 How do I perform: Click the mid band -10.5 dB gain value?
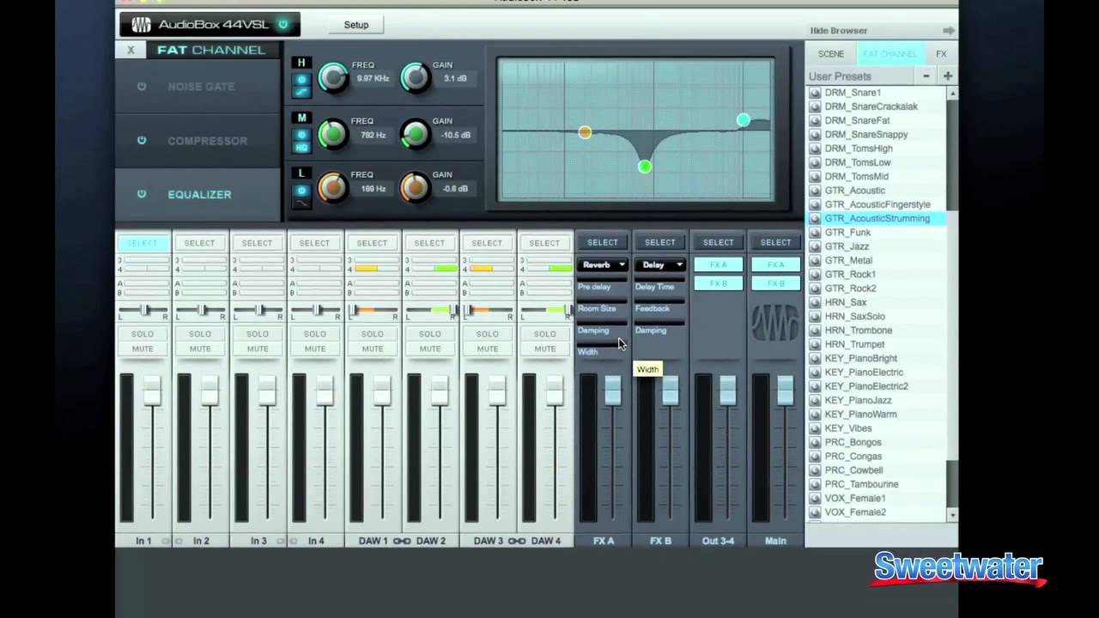tap(454, 135)
